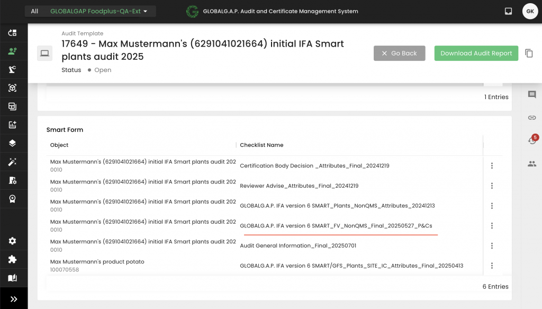This screenshot has width=542, height=309.
Task: Click the layers stack icon in sidebar
Action: (x=13, y=143)
